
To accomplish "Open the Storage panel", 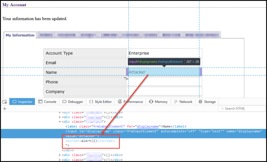I will pos(207,102).
